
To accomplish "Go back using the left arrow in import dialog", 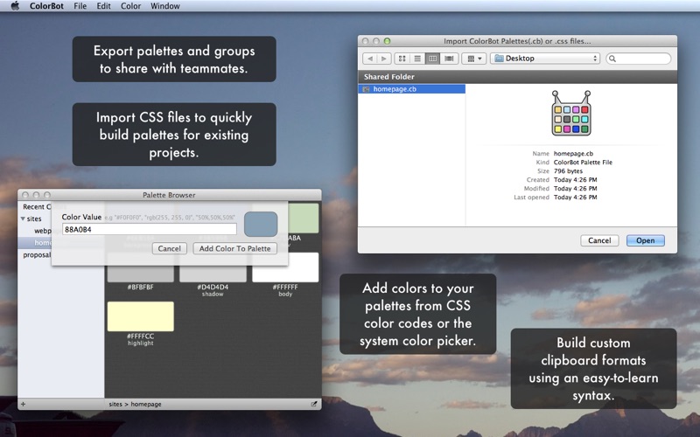I will tap(370, 59).
